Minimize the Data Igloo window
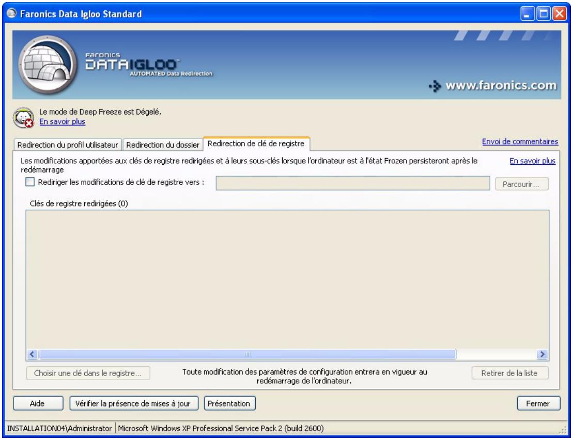The image size is (573, 438). [x=528, y=14]
